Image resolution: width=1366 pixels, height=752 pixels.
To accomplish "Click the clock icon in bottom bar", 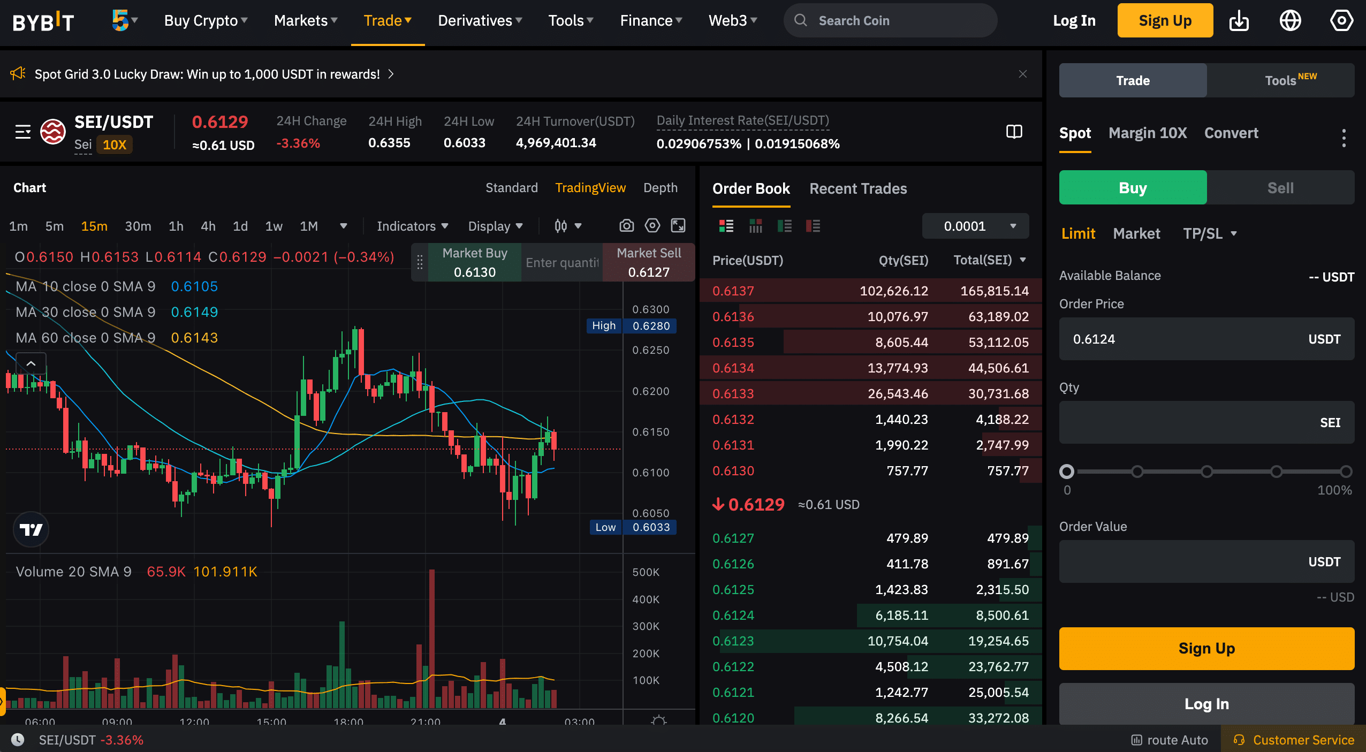I will 18,740.
